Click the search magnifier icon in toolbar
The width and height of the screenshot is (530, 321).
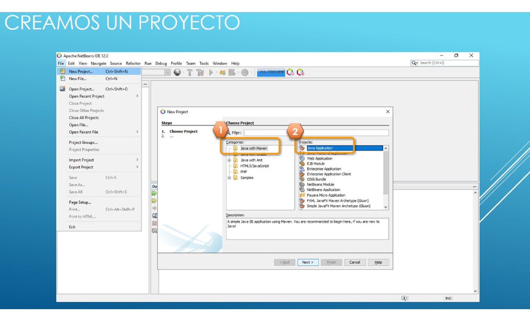coord(414,63)
